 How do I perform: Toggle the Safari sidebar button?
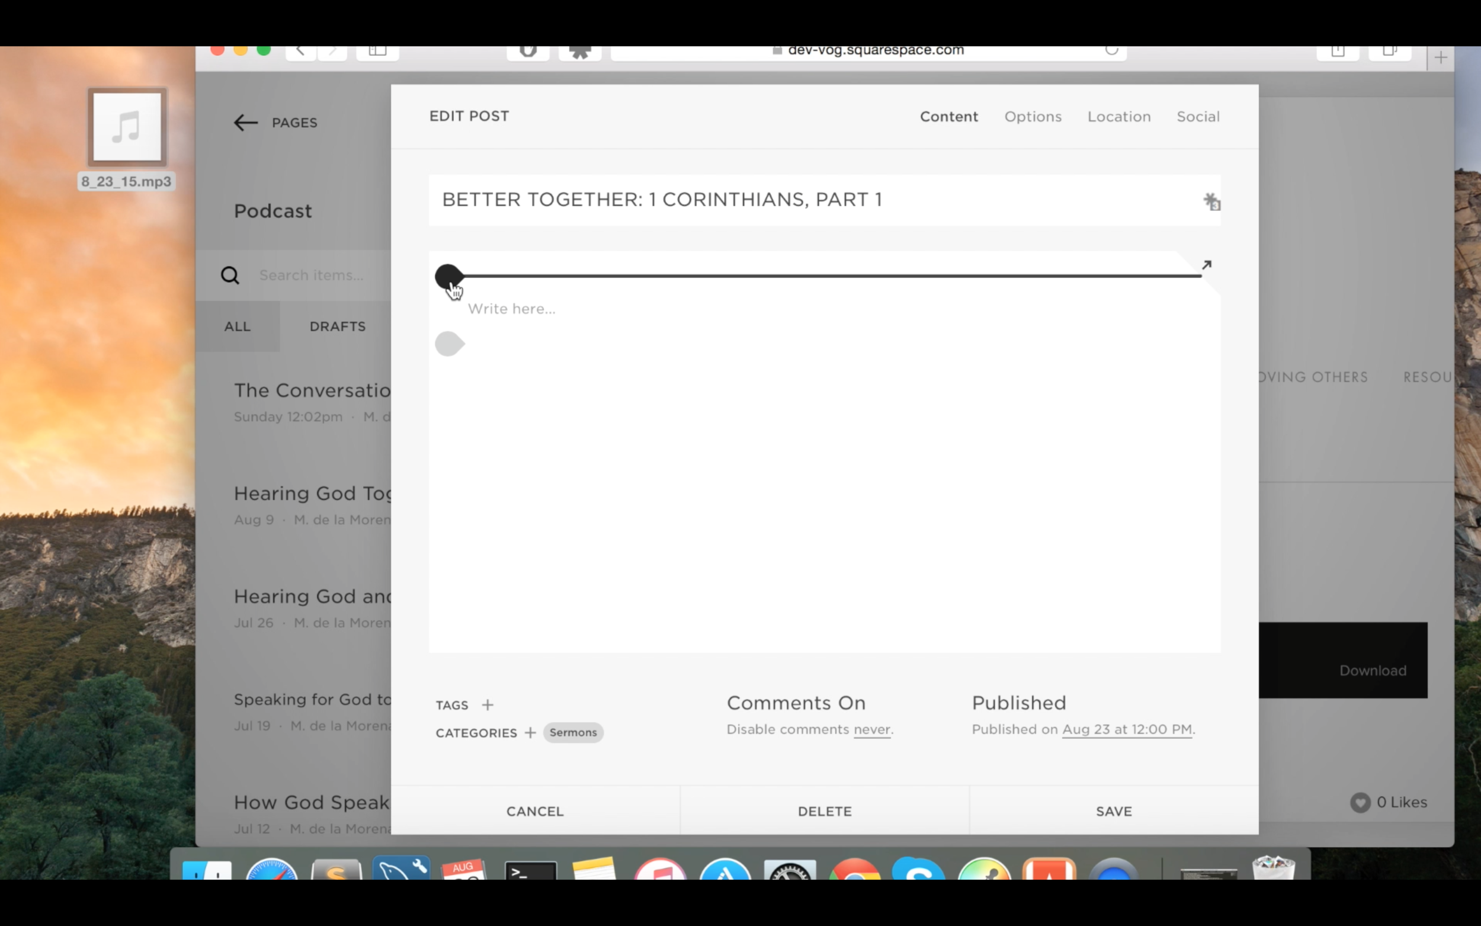point(378,52)
